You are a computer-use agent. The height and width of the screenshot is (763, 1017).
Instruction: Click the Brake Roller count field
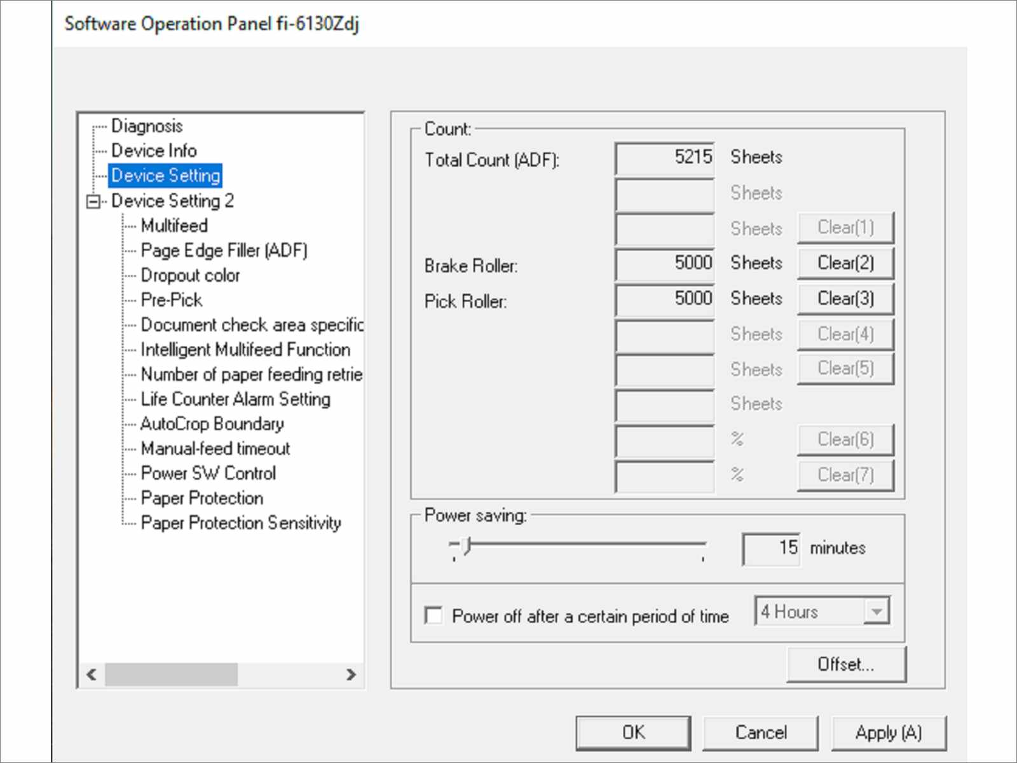click(x=665, y=264)
